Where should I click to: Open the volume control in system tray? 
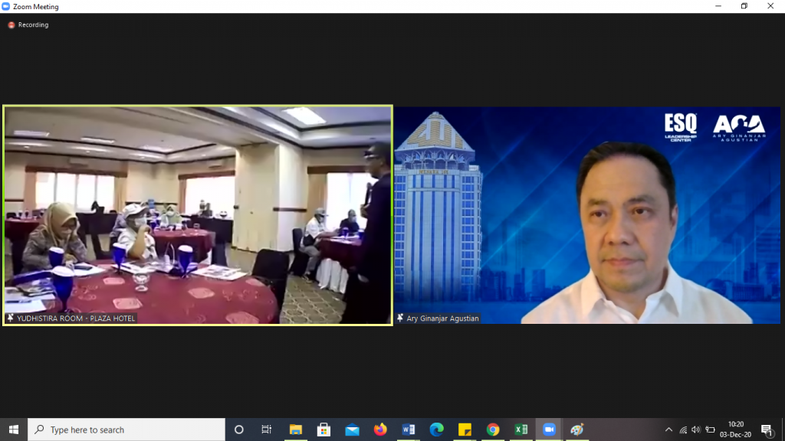[696, 430]
